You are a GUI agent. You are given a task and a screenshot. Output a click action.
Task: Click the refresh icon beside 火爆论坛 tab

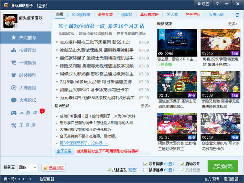[237, 15]
